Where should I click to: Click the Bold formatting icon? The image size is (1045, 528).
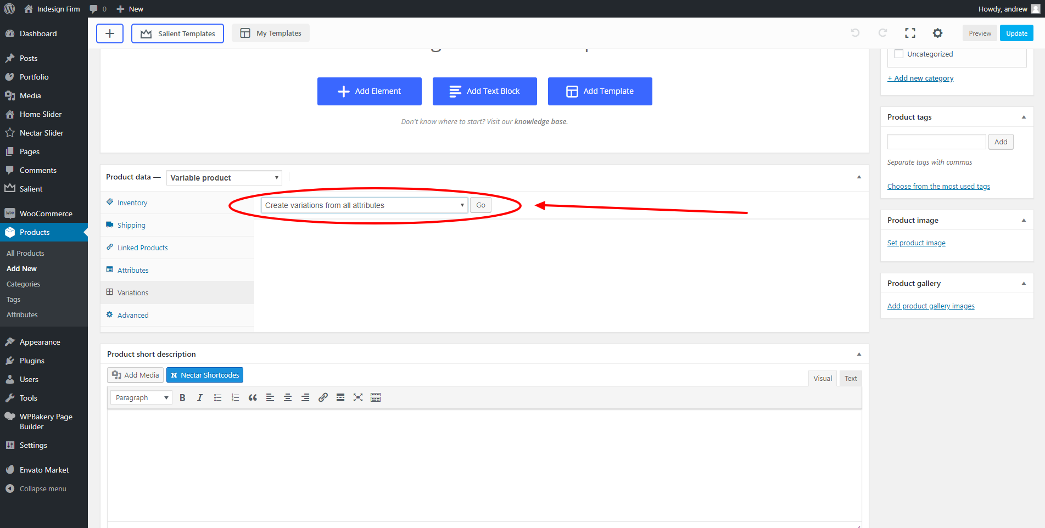click(182, 398)
